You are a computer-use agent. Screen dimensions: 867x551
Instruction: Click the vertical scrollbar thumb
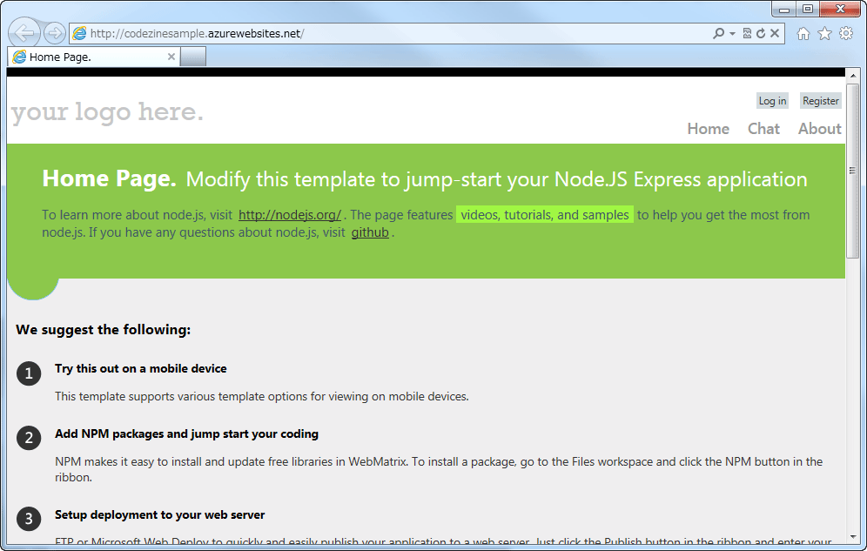[x=852, y=171]
